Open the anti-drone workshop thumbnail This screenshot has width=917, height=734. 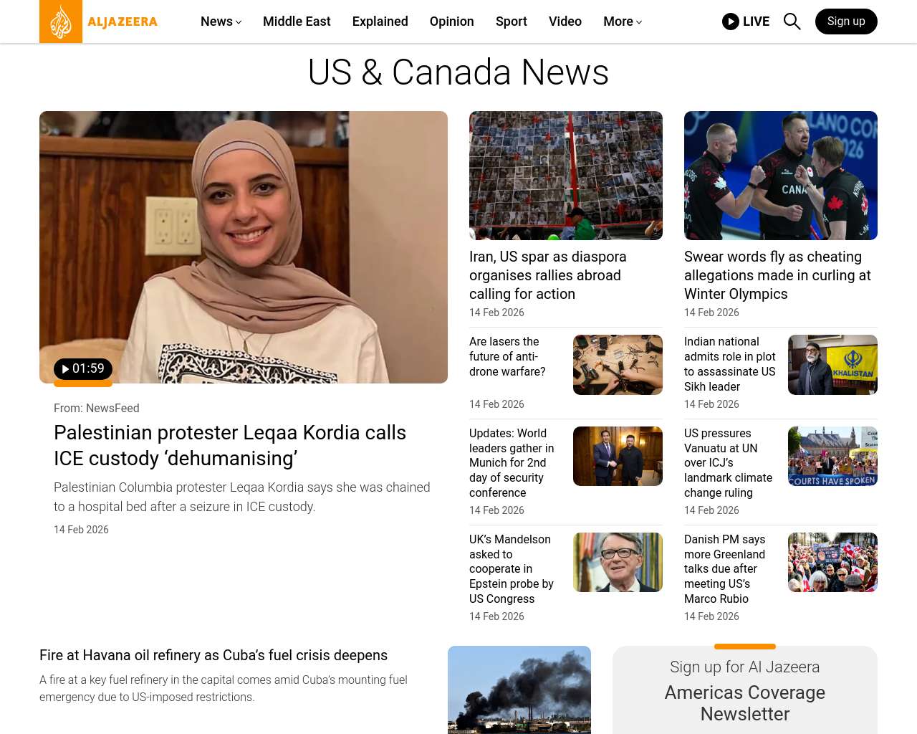coord(618,365)
